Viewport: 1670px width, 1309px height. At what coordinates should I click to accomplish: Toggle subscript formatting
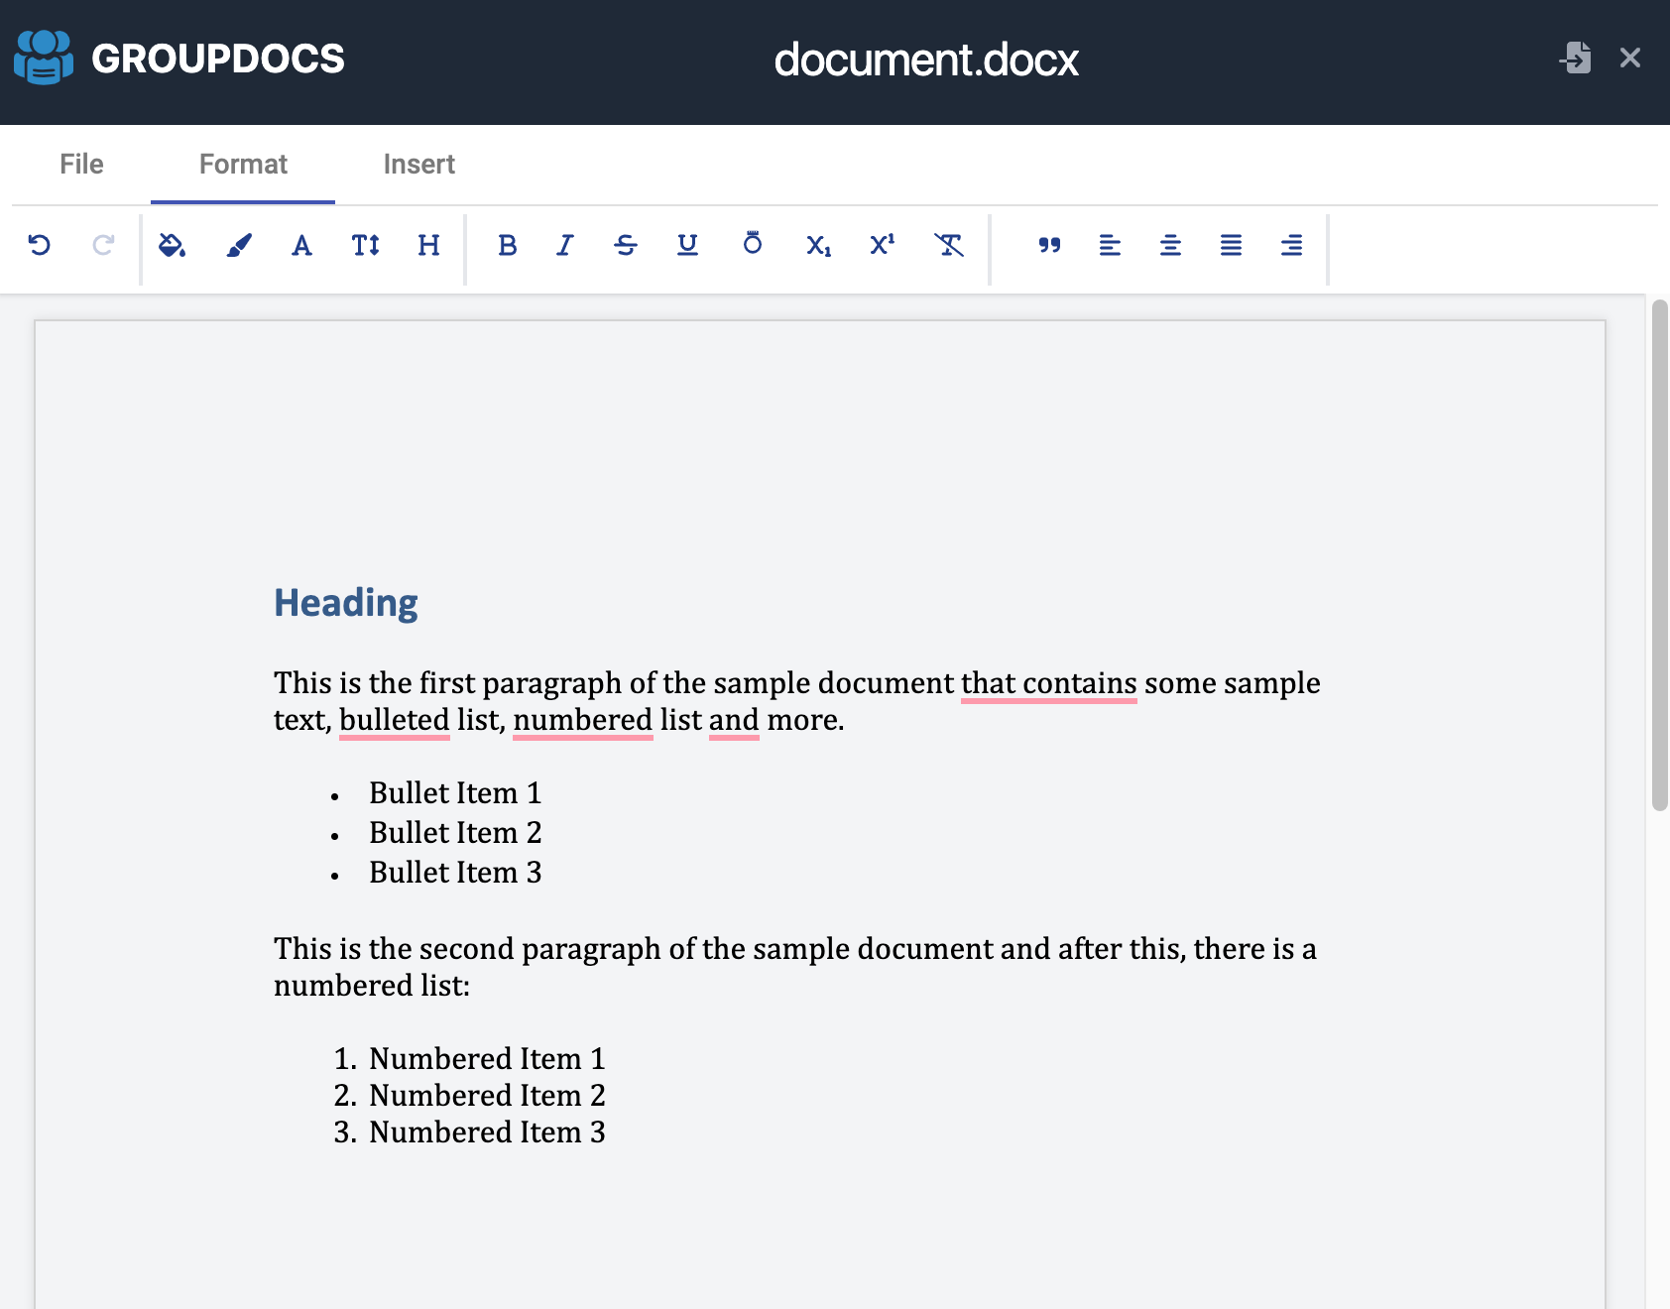(x=817, y=247)
